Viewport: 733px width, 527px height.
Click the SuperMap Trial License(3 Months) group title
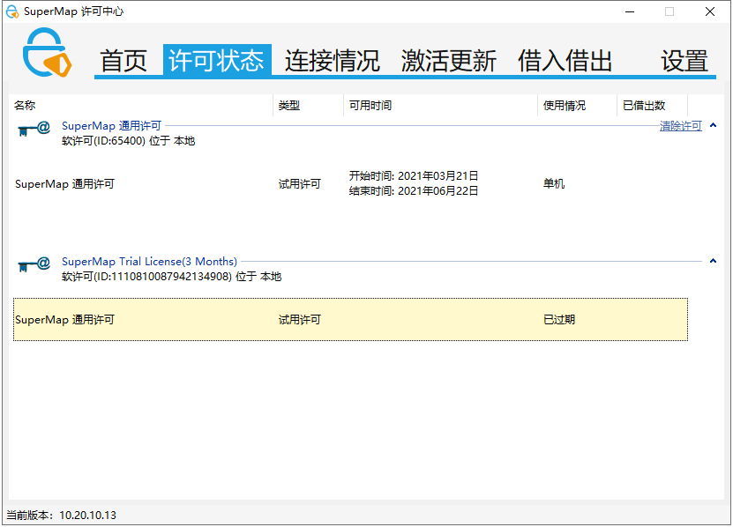tap(149, 261)
